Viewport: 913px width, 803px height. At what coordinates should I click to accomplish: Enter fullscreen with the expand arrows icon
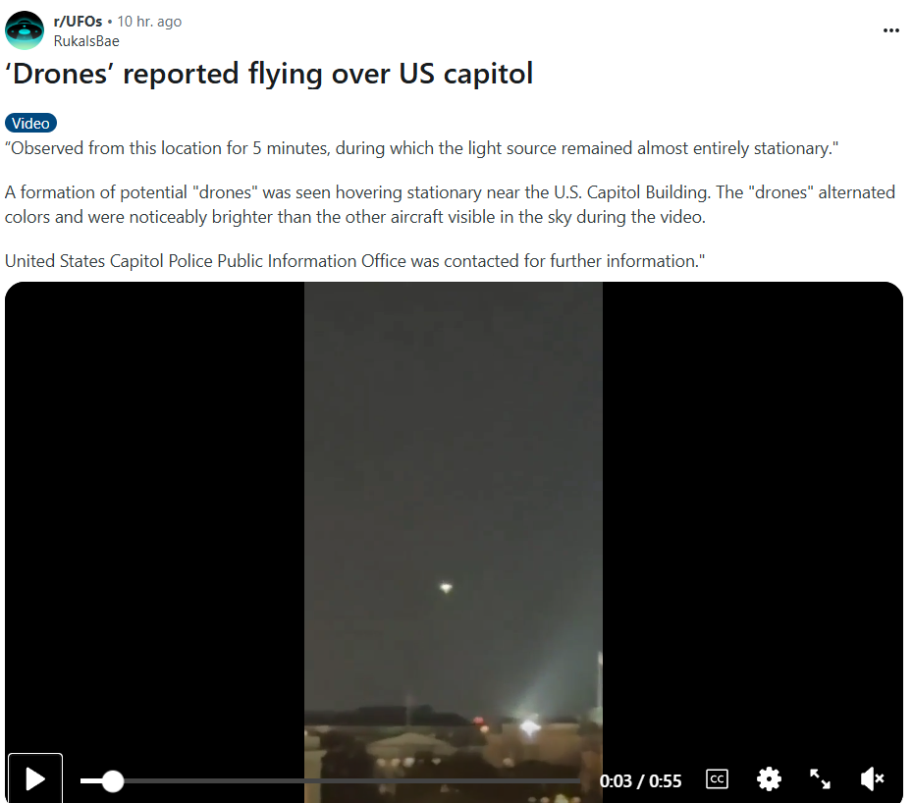(820, 779)
